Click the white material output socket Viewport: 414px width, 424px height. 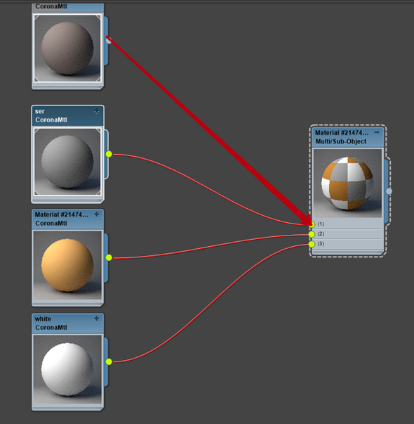(109, 362)
